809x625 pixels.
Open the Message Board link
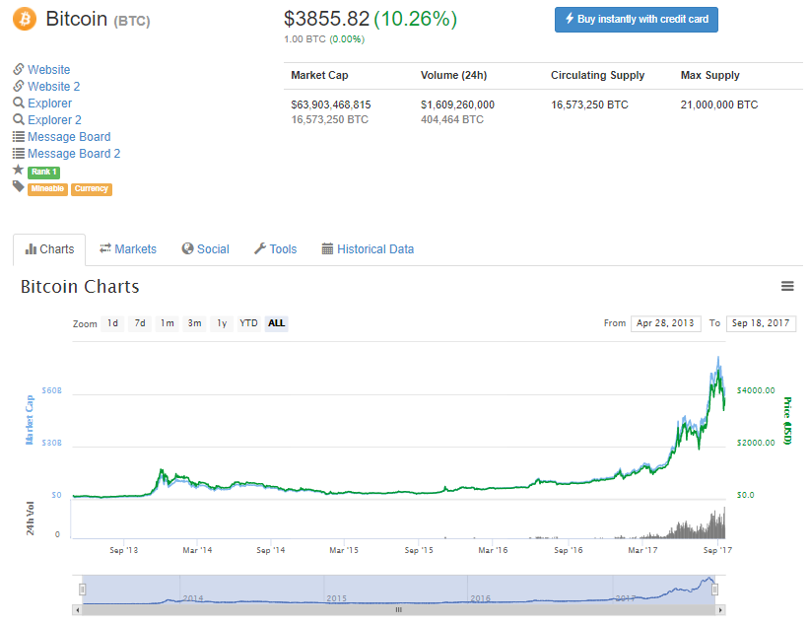69,137
